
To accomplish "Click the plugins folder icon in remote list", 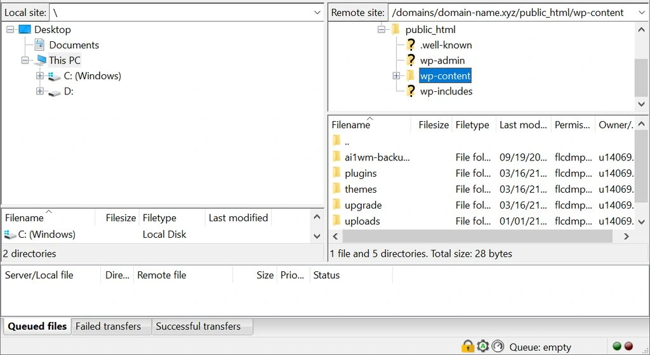I will coord(336,173).
